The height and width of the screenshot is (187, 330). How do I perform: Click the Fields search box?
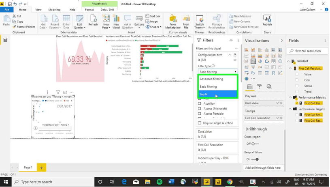tap(307, 51)
